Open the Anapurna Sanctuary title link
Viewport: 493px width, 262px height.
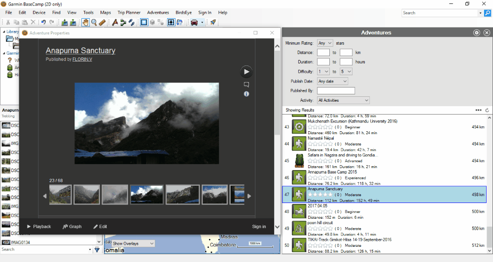tap(80, 51)
